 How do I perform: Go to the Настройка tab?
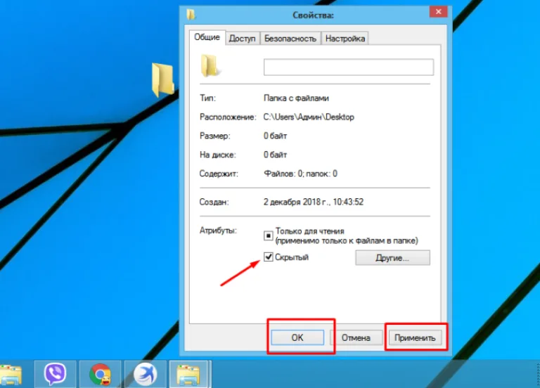point(345,39)
